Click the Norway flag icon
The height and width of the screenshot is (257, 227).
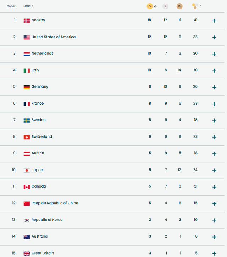point(27,21)
